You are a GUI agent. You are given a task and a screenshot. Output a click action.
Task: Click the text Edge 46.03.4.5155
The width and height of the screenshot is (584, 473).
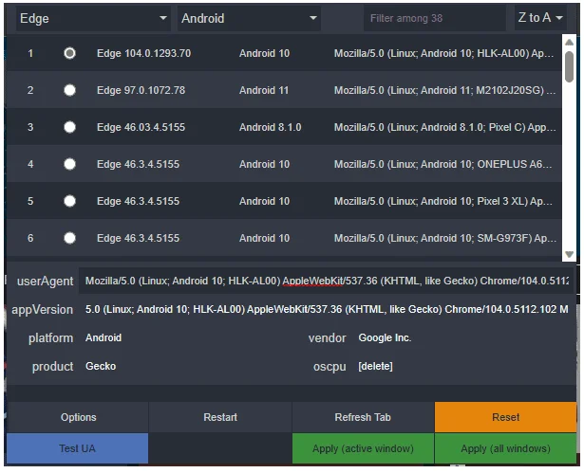point(141,127)
